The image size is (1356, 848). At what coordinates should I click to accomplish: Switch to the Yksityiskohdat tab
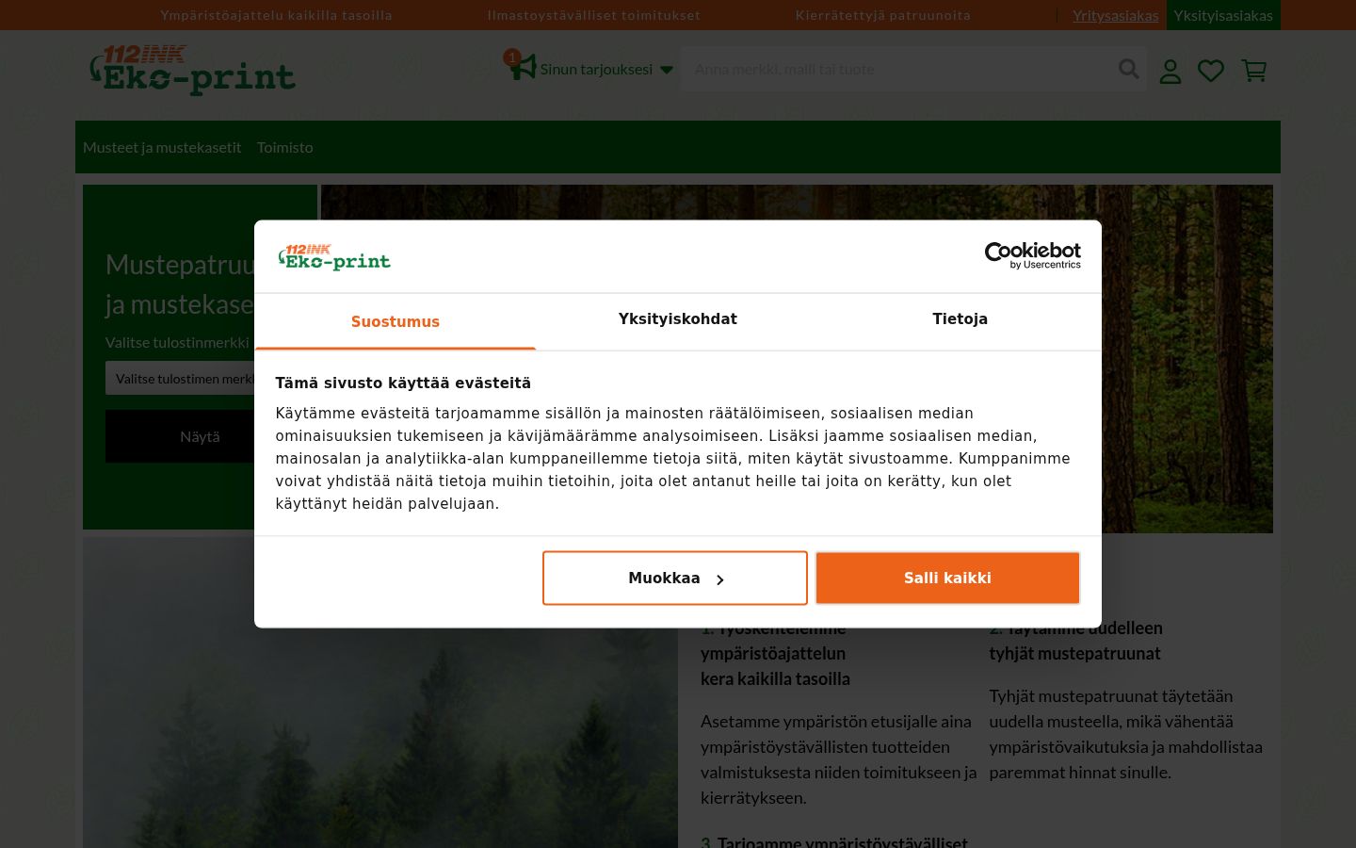[678, 319]
